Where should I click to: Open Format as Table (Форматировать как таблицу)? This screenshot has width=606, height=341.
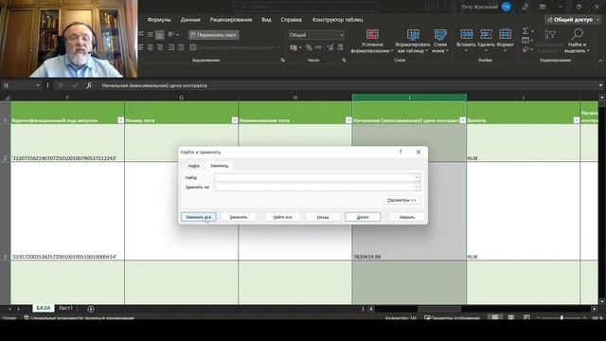[x=413, y=41]
